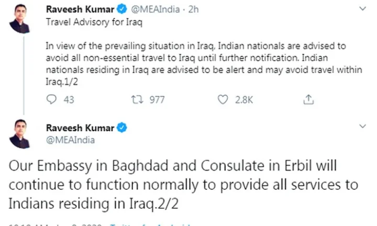Click the reply speech bubble icon
377x226 pixels.
(x=51, y=99)
